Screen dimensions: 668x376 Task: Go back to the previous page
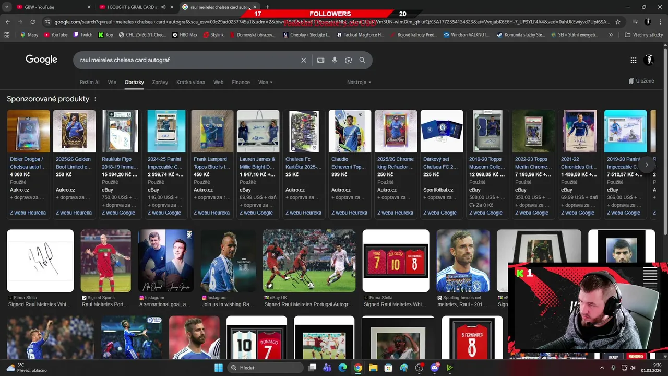pos(7,22)
